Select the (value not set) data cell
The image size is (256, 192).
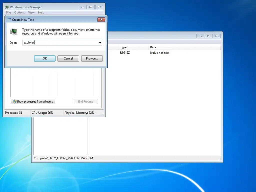coord(159,53)
